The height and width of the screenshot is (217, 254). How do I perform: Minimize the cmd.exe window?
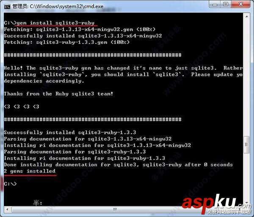pyautogui.click(x=215, y=4)
